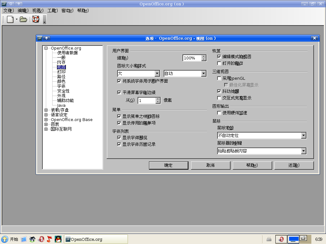Decrease the 缩放 percentage with the down arrow
Image resolution: width=326 pixels, height=244 pixels.
[204, 59]
